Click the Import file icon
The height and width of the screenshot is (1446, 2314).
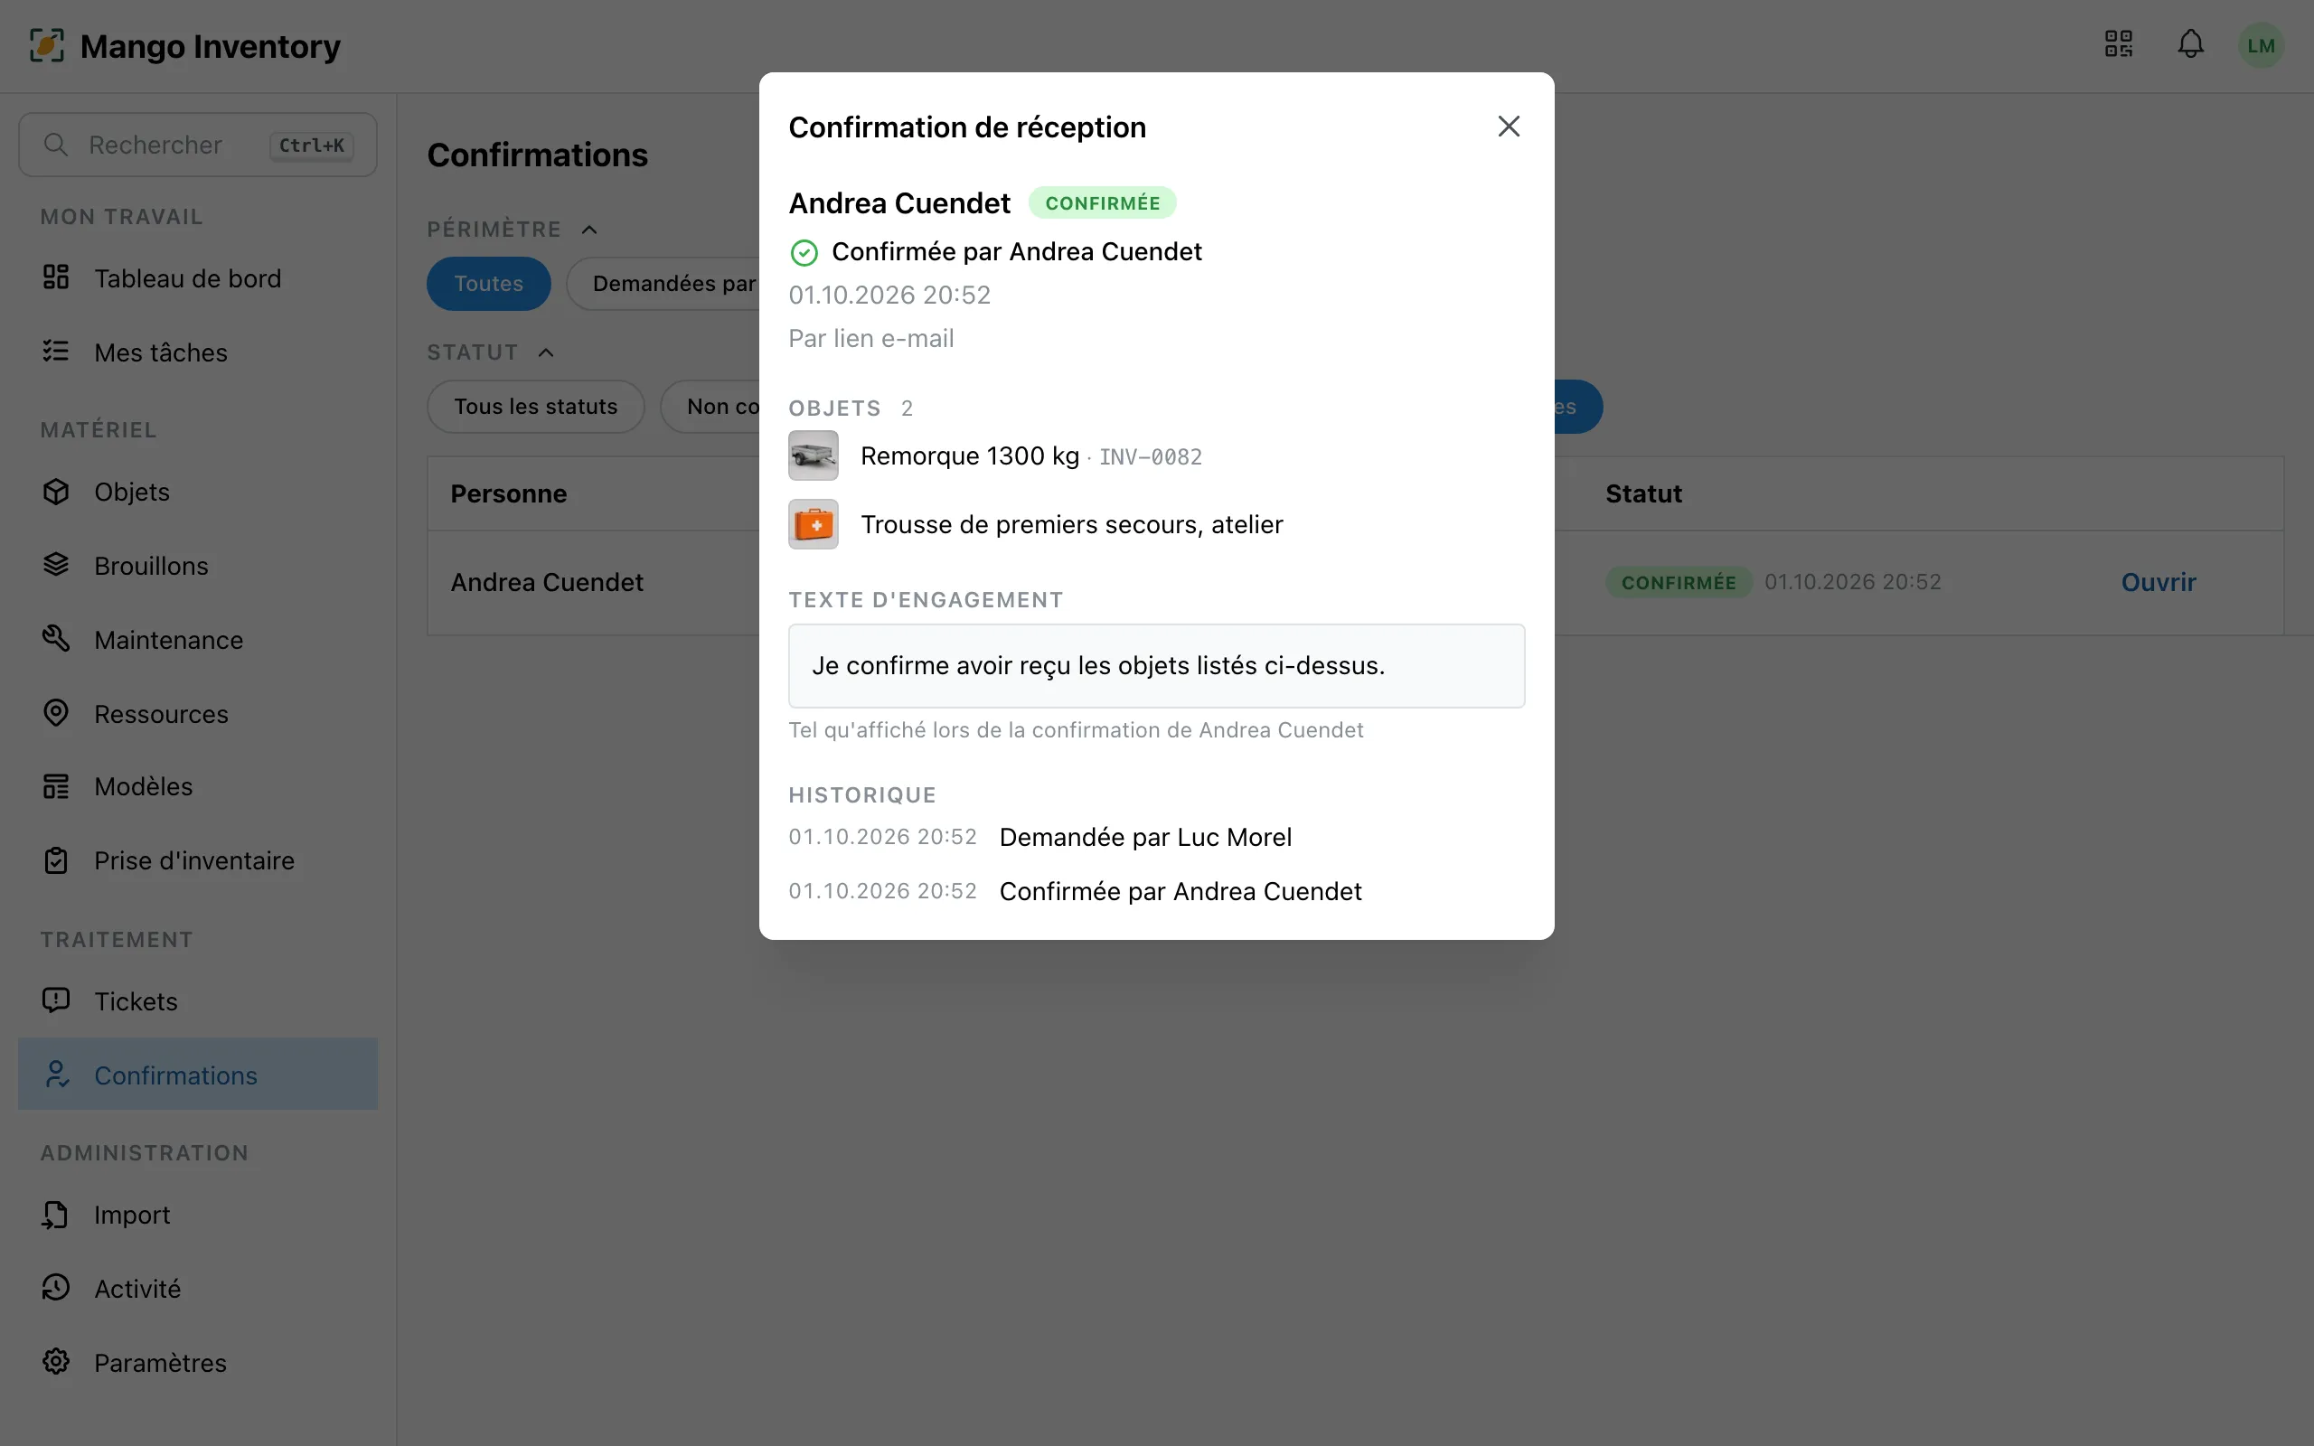(56, 1214)
